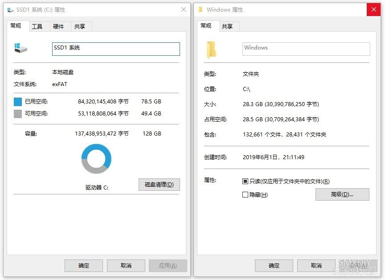
Task: Click the Windows folder name field
Action: point(306,49)
